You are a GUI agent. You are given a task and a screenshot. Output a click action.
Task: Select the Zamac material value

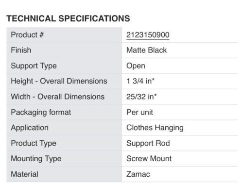click(138, 174)
